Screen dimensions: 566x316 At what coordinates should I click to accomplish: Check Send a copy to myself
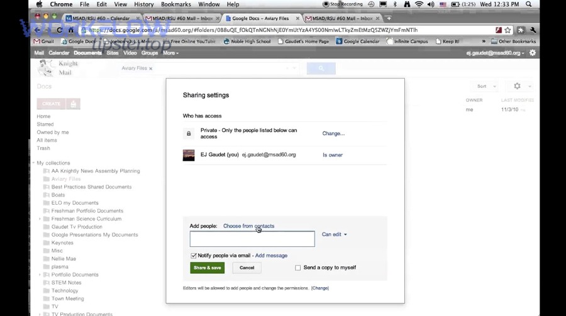pos(298,268)
